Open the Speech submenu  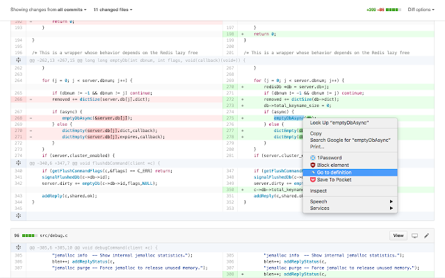pos(350,202)
